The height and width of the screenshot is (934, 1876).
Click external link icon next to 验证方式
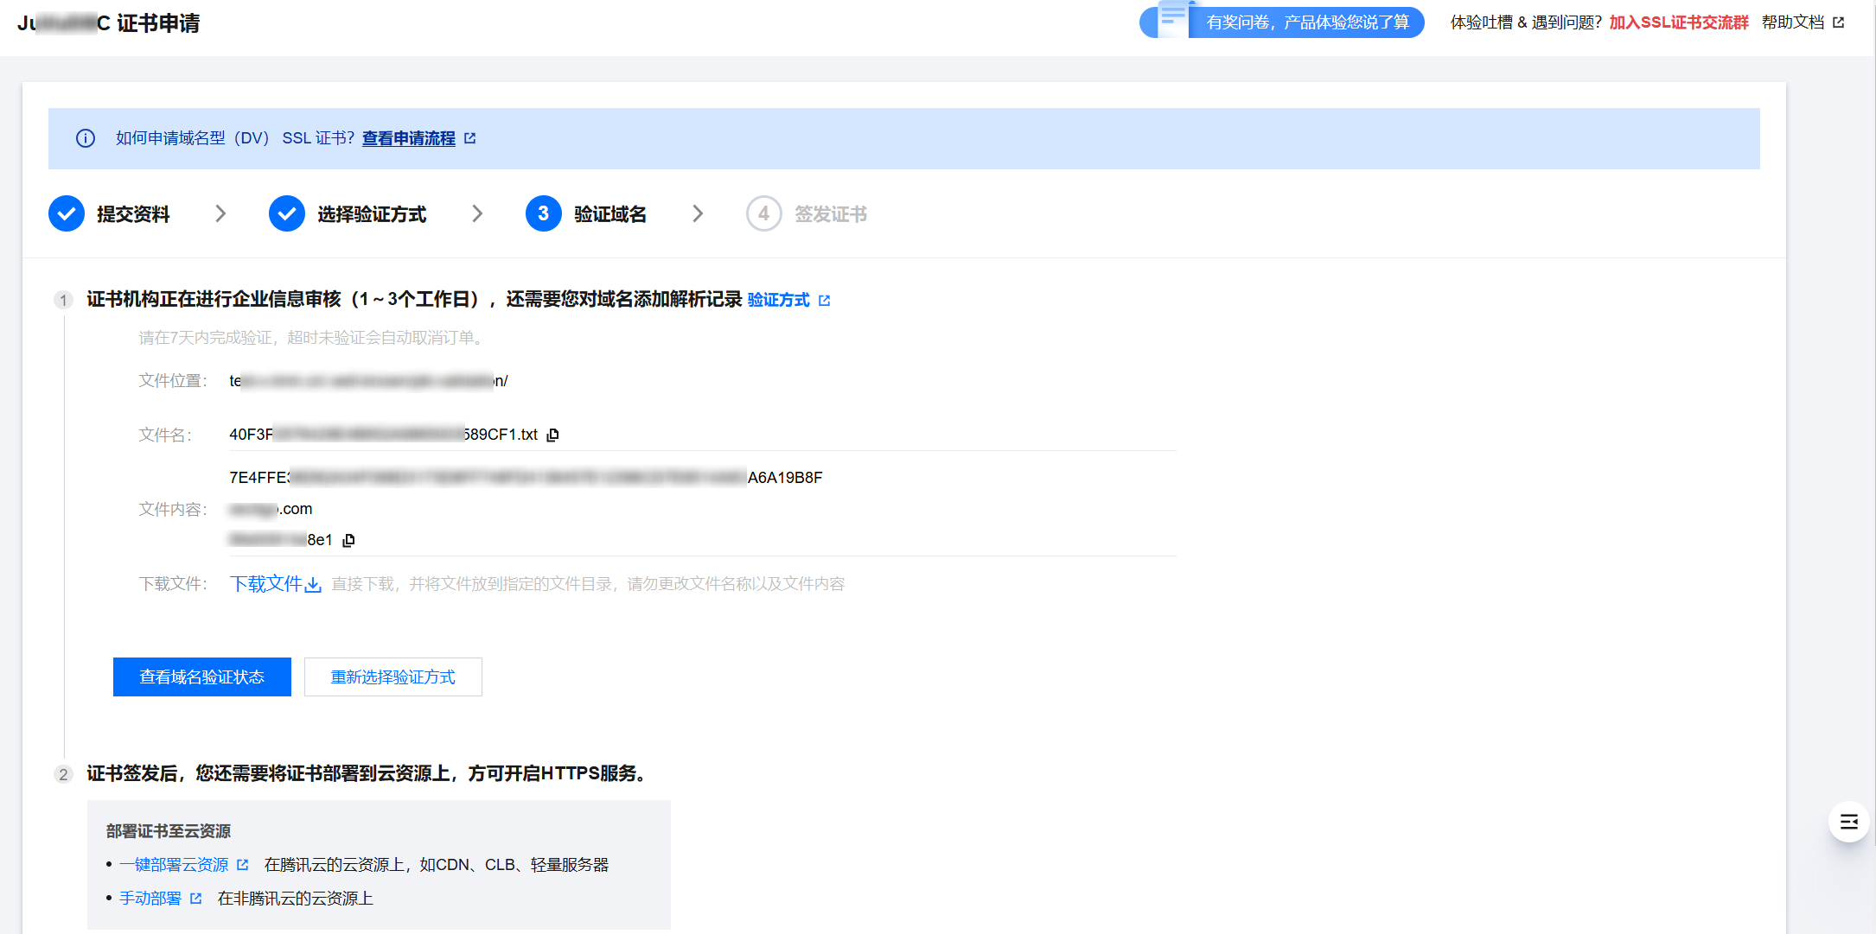tap(825, 301)
